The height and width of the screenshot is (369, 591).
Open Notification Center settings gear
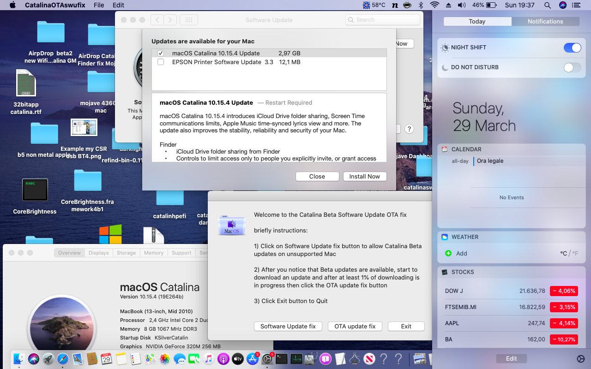click(x=581, y=359)
